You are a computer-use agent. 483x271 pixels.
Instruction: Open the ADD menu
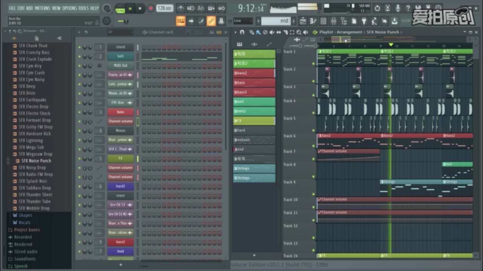click(x=30, y=8)
